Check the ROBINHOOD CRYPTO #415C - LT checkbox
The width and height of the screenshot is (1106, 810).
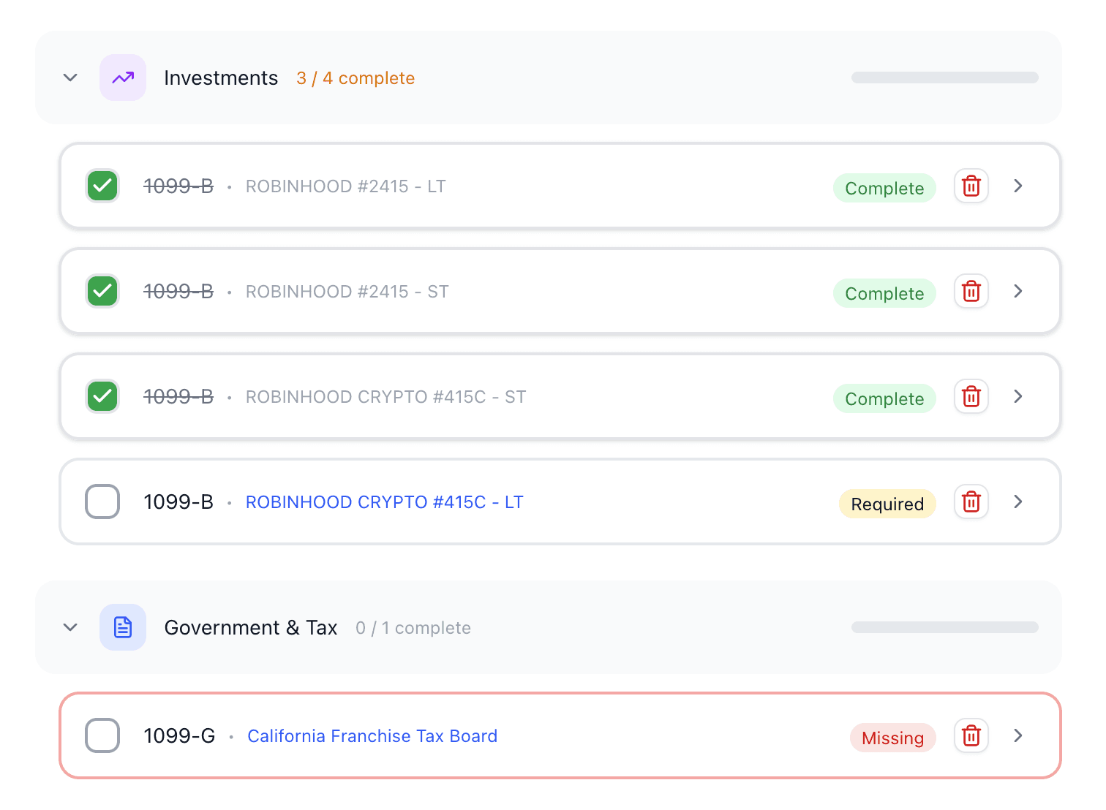[102, 501]
